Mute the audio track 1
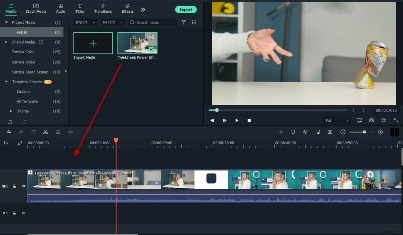Screen dimensions: 403x235 pyautogui.click(x=23, y=213)
